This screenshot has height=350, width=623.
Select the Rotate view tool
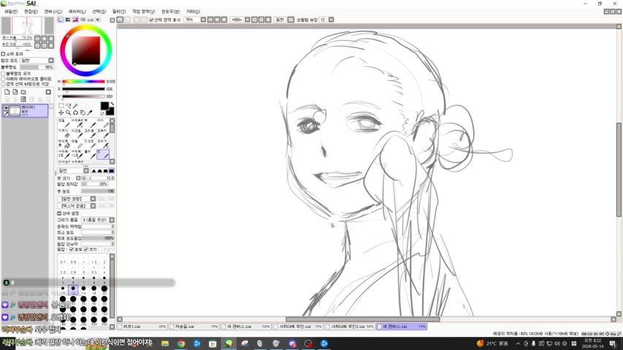tap(75, 113)
